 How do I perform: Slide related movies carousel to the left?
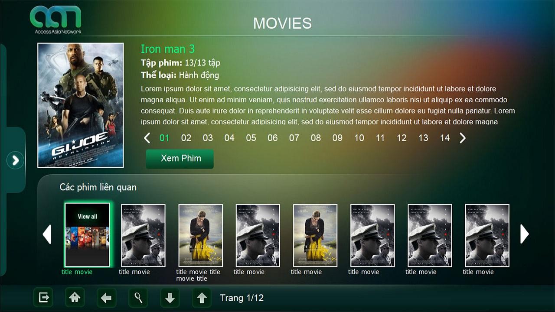point(47,234)
